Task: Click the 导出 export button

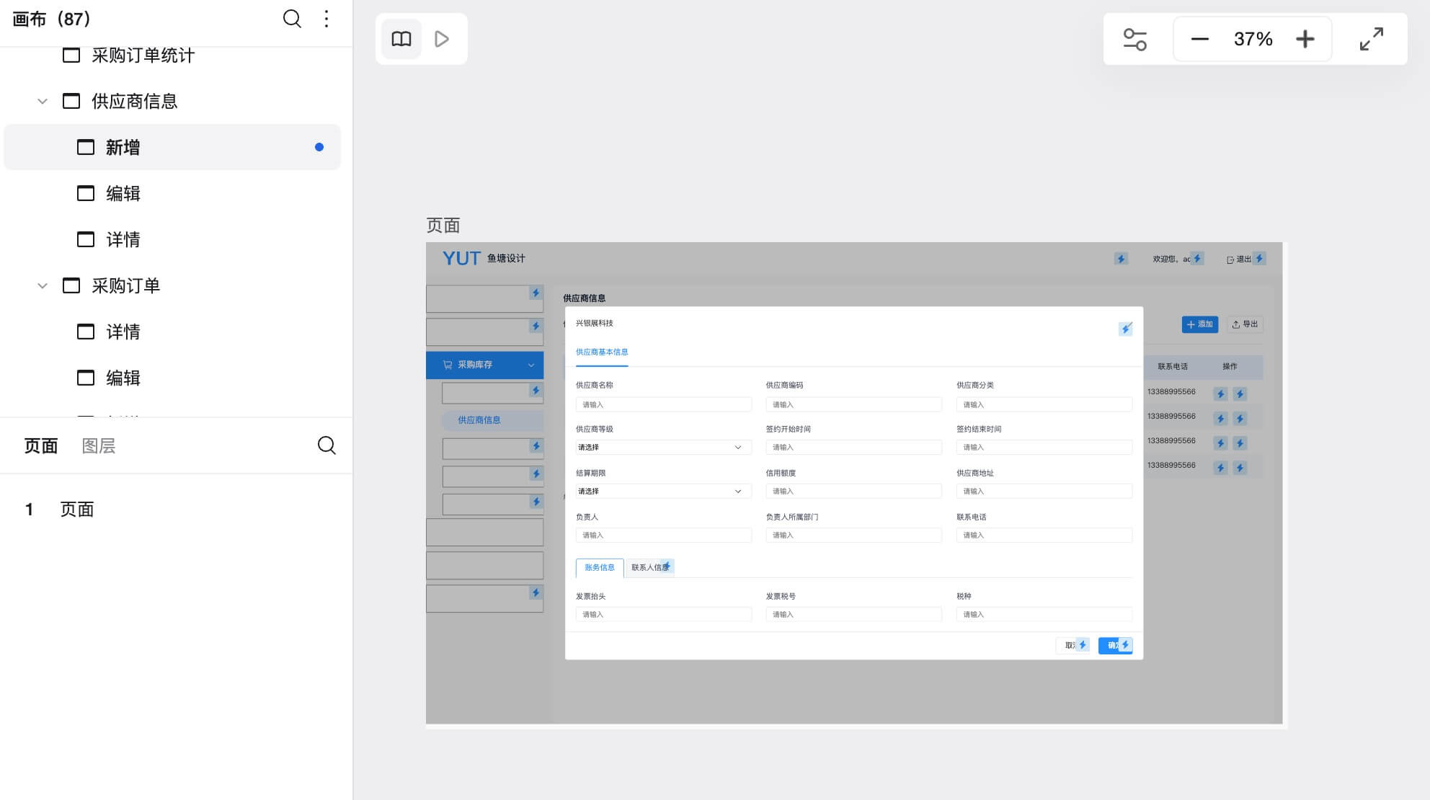Action: 1245,324
